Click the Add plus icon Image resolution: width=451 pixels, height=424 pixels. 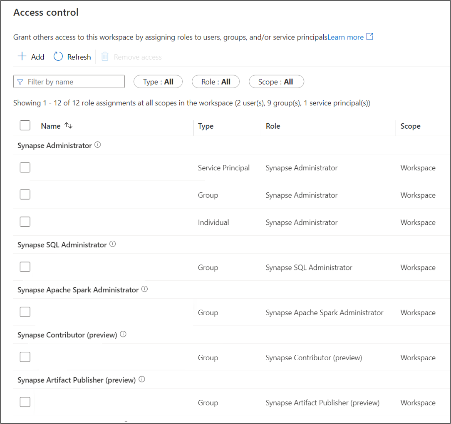pyautogui.click(x=22, y=57)
